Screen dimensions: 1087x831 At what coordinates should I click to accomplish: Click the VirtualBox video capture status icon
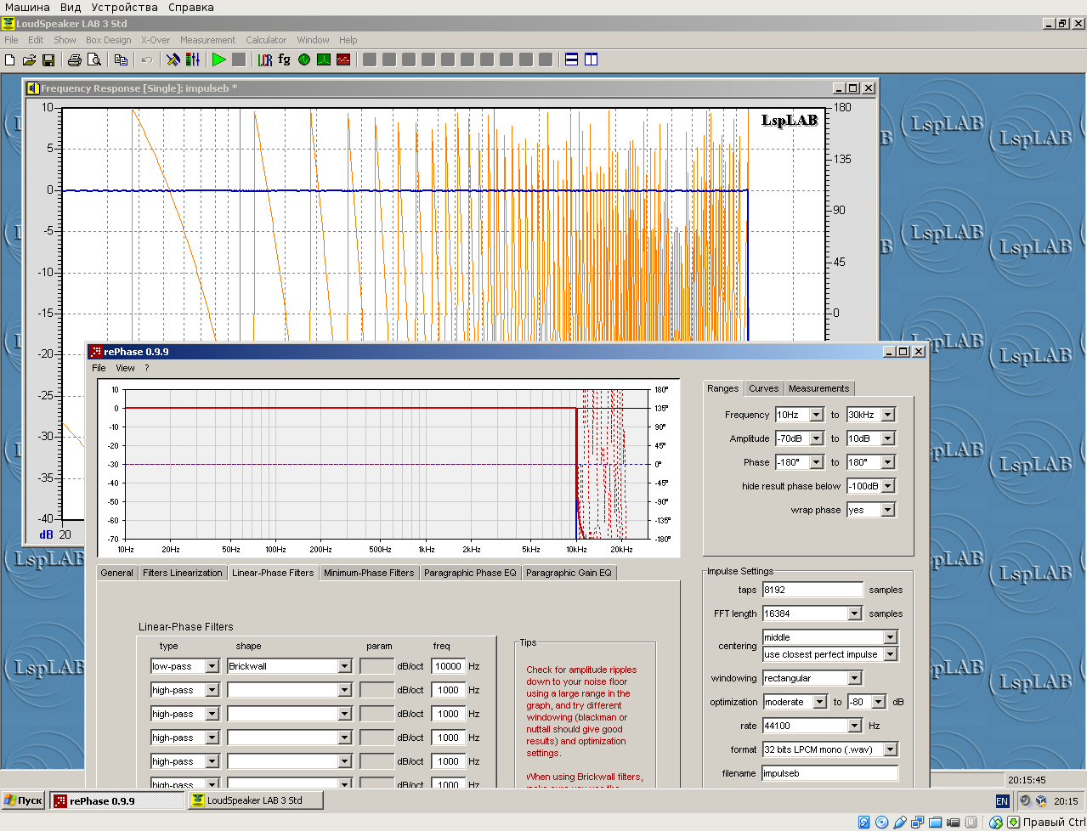(x=954, y=823)
